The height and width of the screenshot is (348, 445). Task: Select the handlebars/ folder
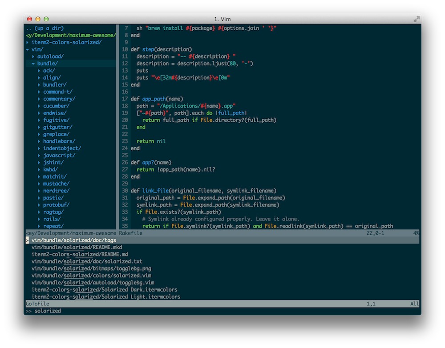pos(59,141)
